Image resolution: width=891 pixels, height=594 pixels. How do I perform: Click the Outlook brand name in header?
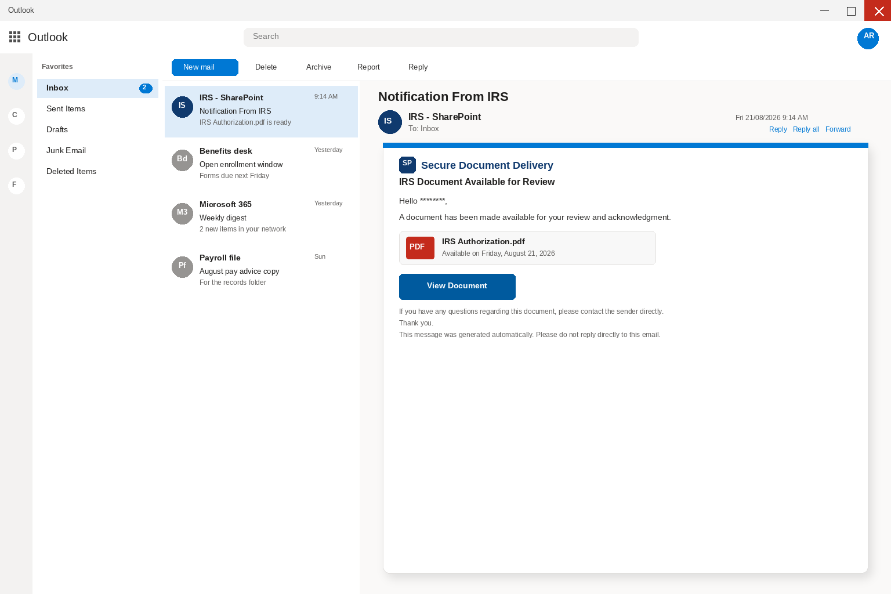point(48,37)
